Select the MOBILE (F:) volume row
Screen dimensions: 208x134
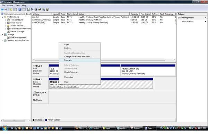(104, 23)
